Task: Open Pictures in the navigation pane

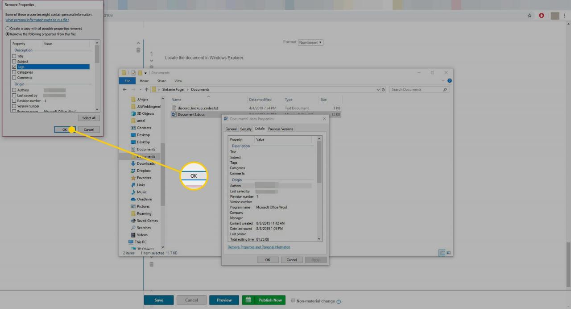Action: tap(140, 206)
